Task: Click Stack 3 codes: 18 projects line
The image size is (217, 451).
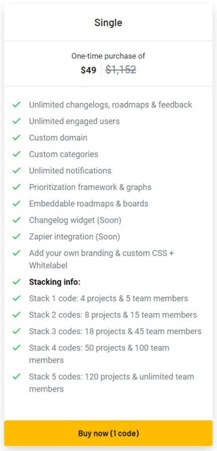Action: coord(115,331)
